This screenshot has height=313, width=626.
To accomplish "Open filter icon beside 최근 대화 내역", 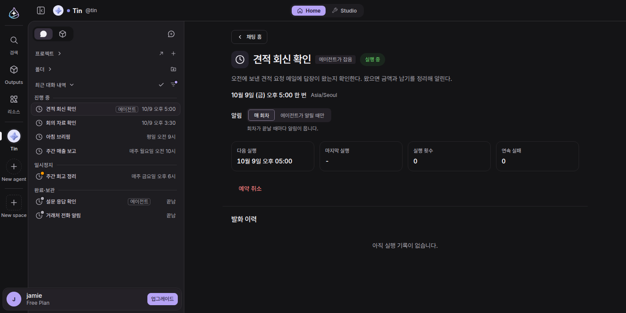I will coord(173,84).
